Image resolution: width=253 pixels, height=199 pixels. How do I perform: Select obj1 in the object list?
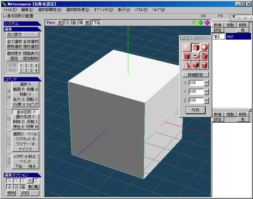pyautogui.click(x=238, y=36)
